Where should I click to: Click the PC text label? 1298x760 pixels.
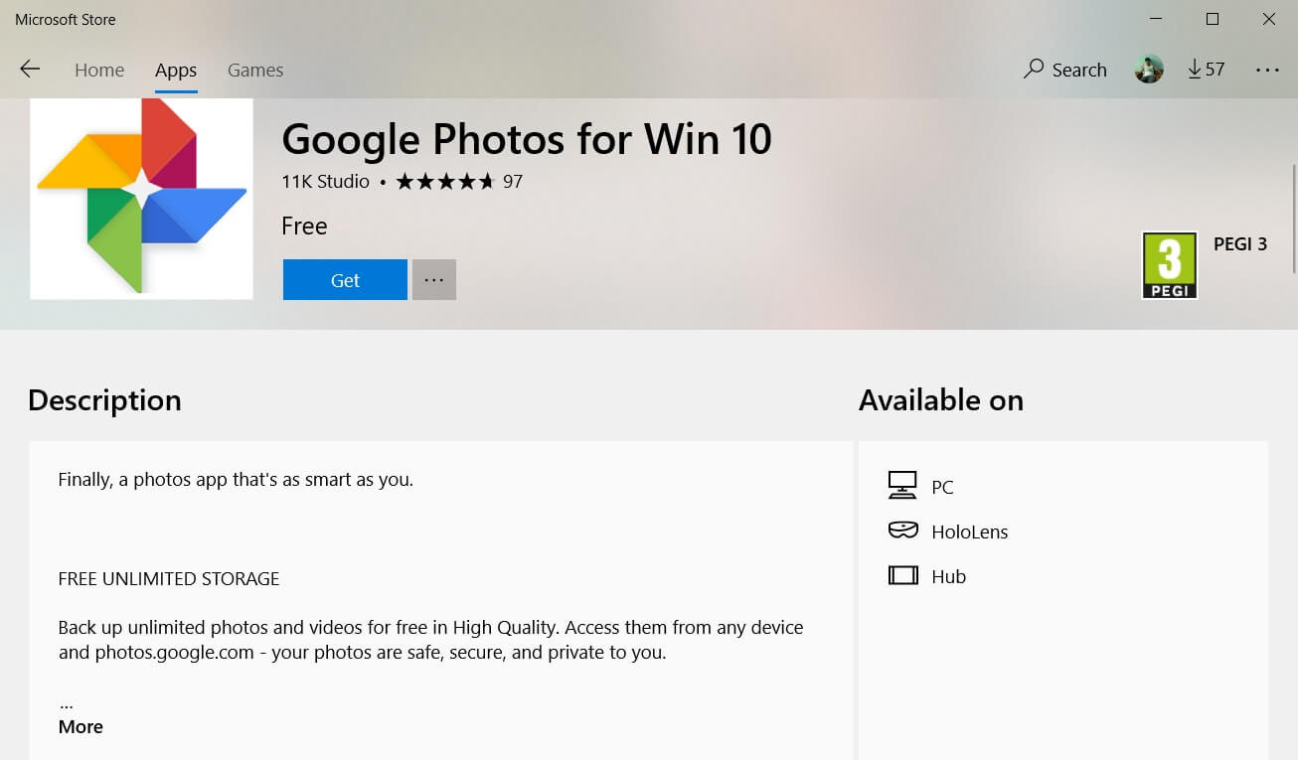pos(942,488)
